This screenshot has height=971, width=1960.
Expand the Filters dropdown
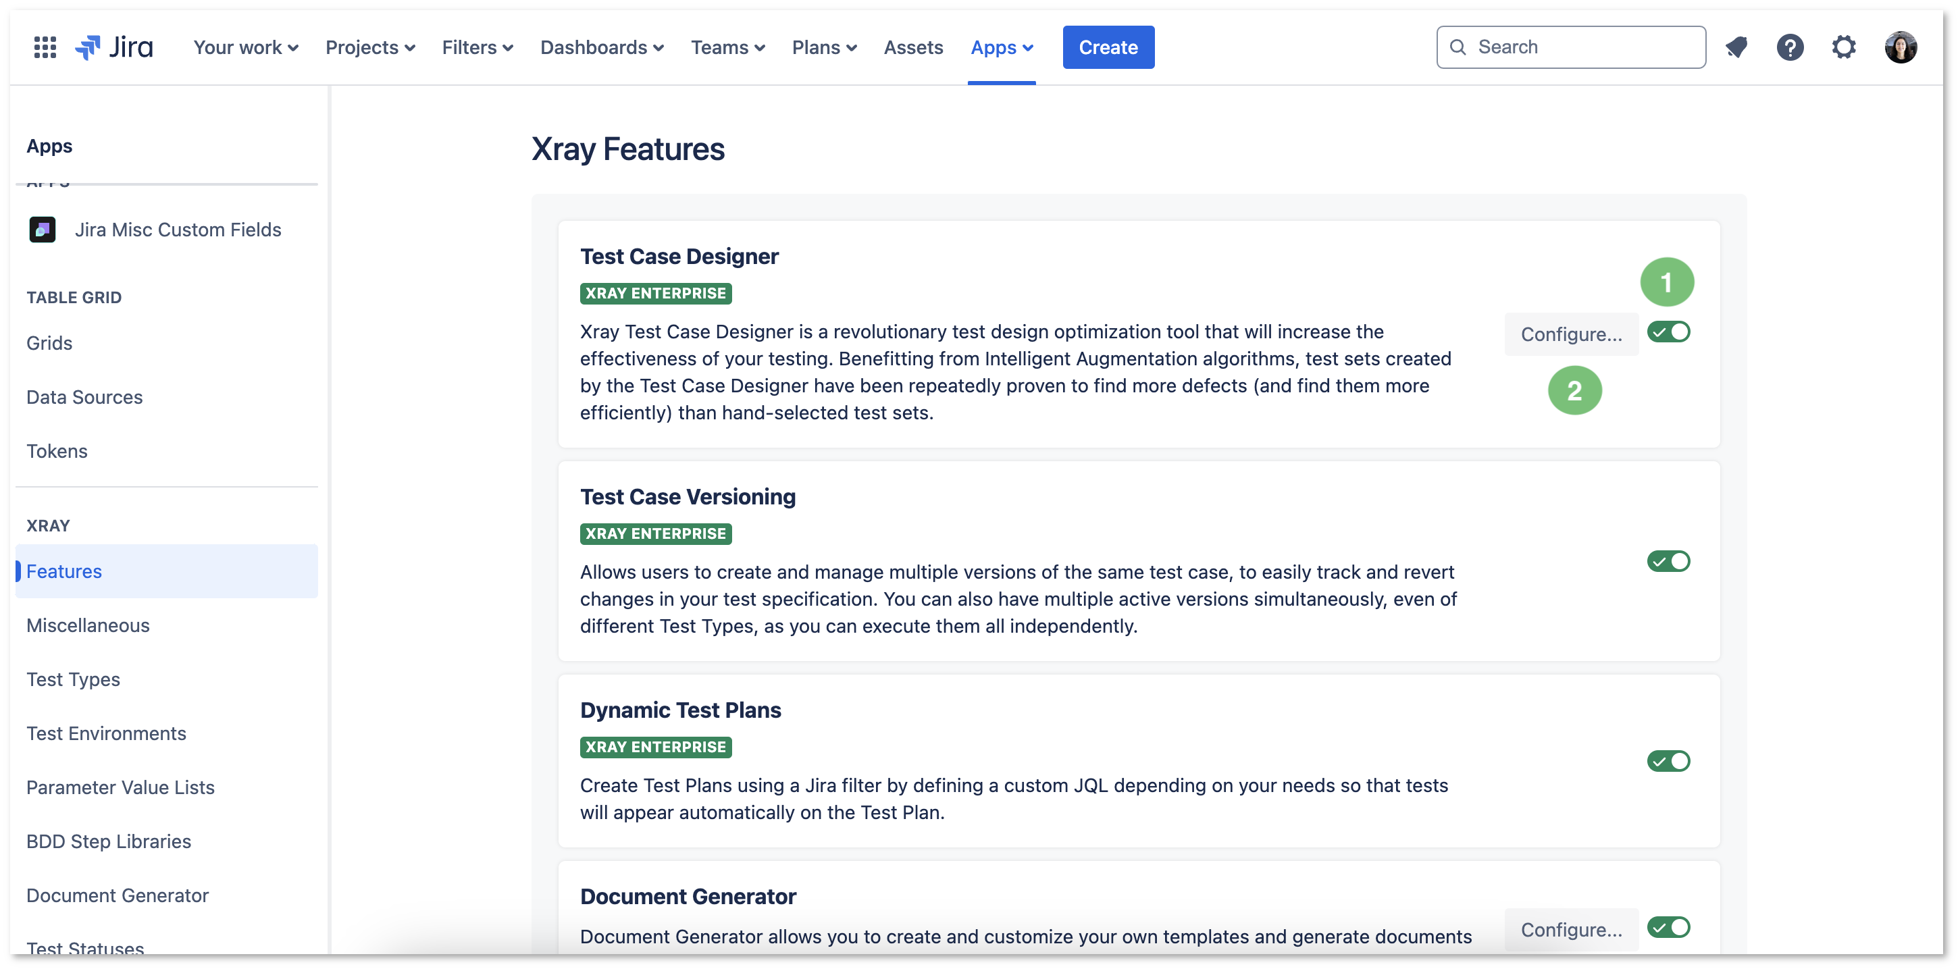tap(478, 47)
